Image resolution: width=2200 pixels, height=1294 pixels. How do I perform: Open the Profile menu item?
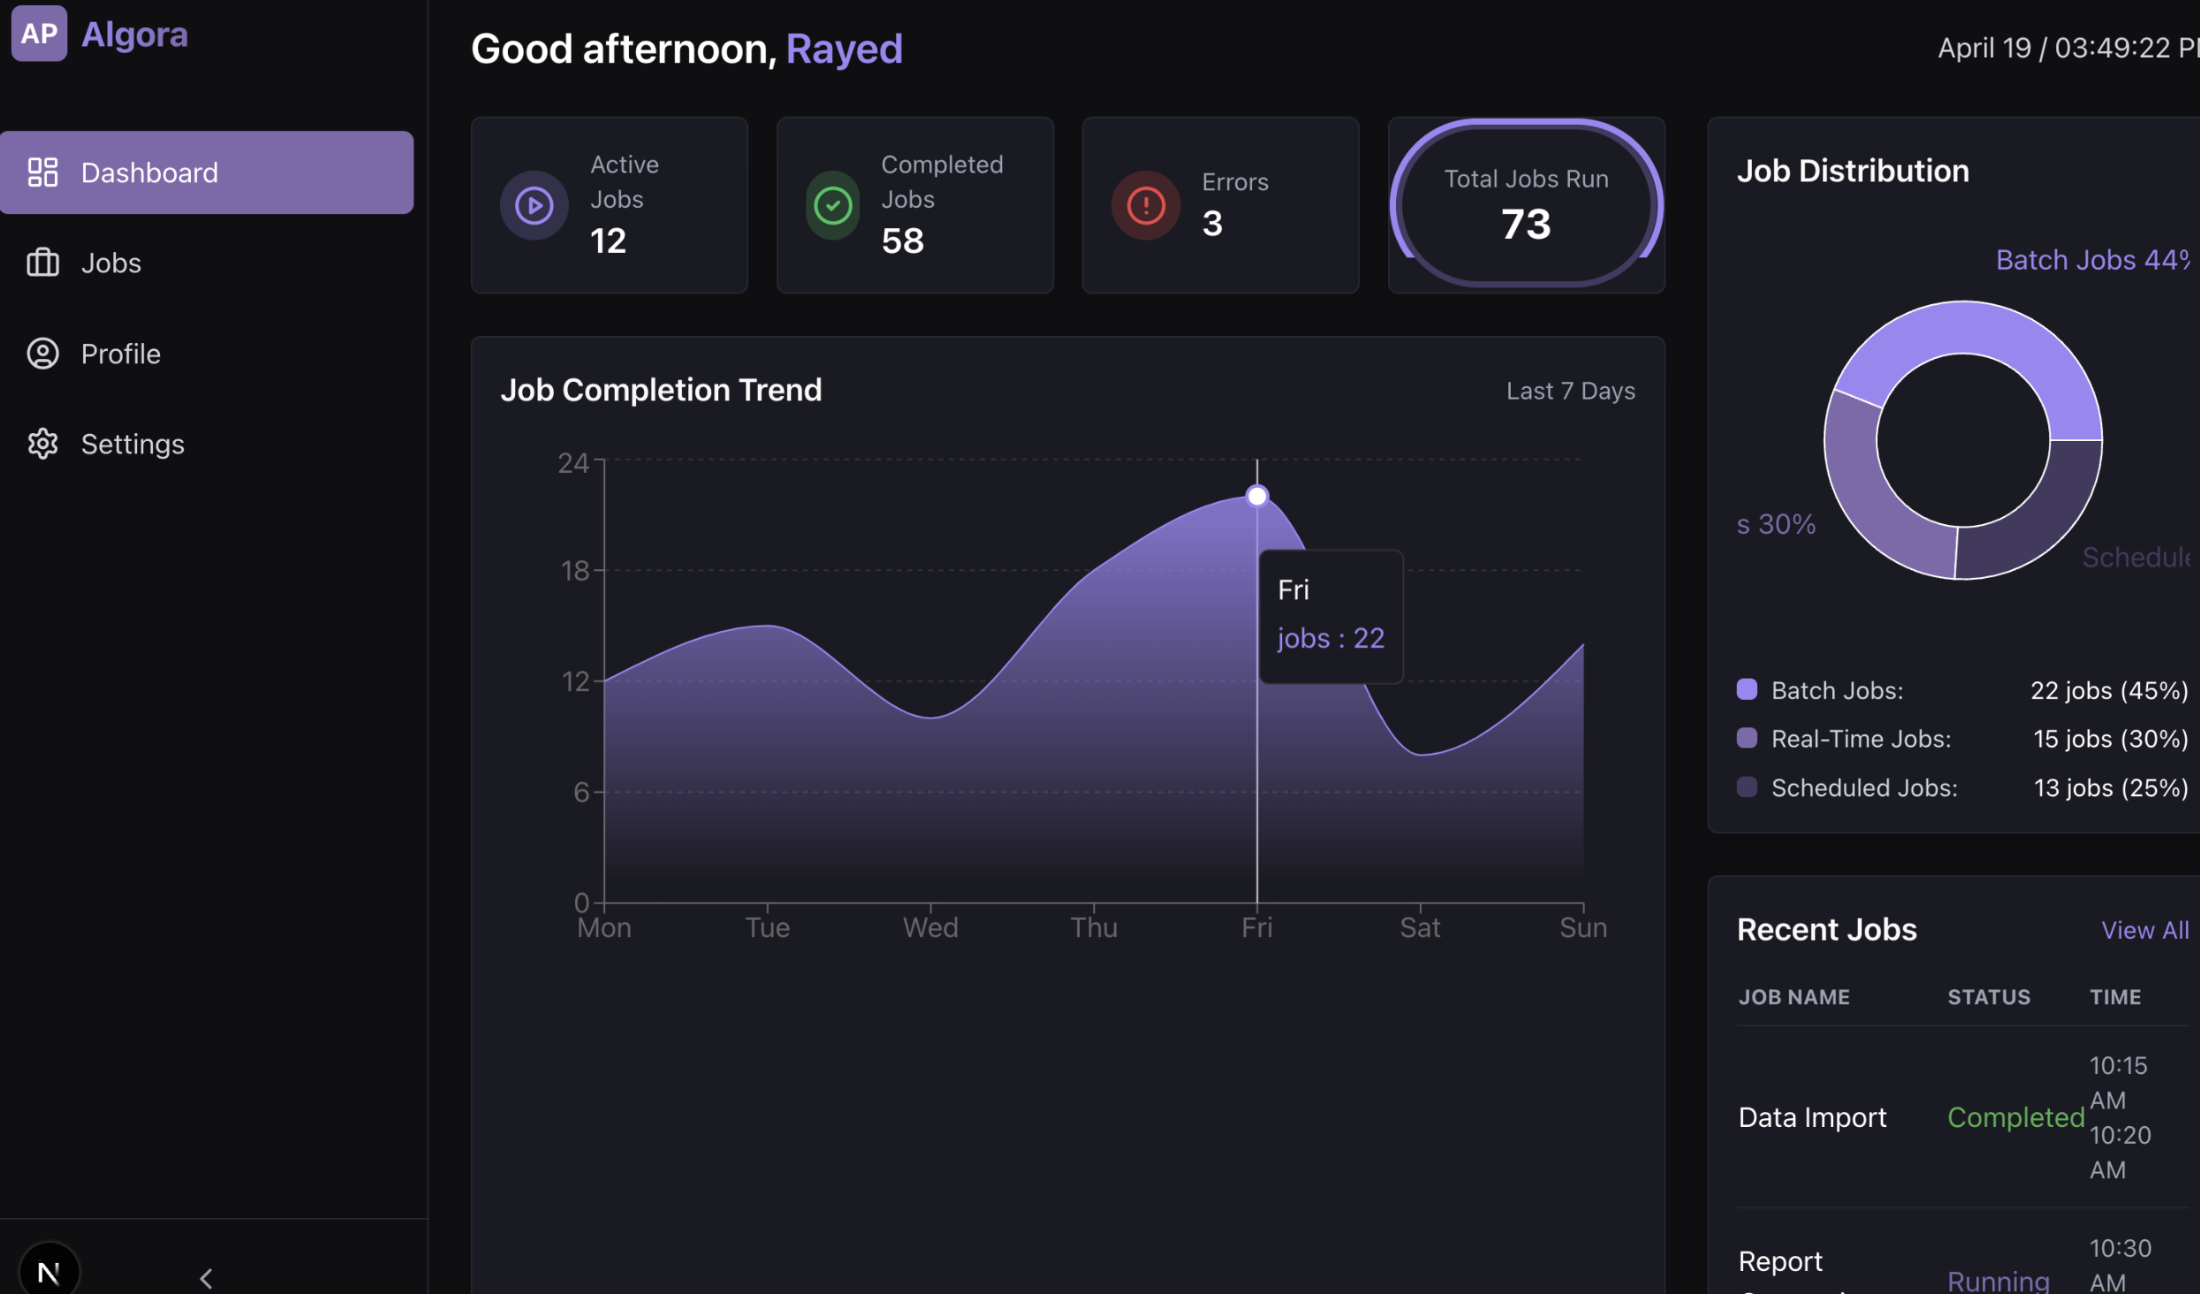[x=121, y=354]
